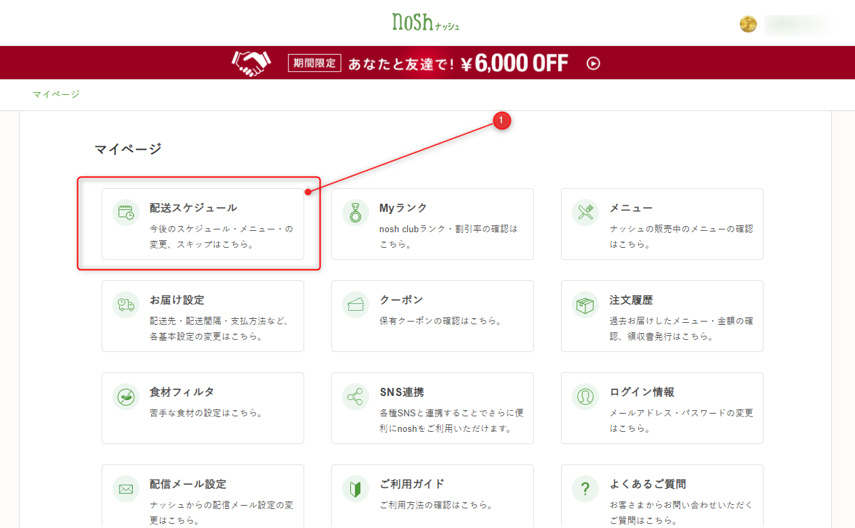Screen dimensions: 855x528
Task: Open the 配送スケジュール card title
Action: [193, 208]
